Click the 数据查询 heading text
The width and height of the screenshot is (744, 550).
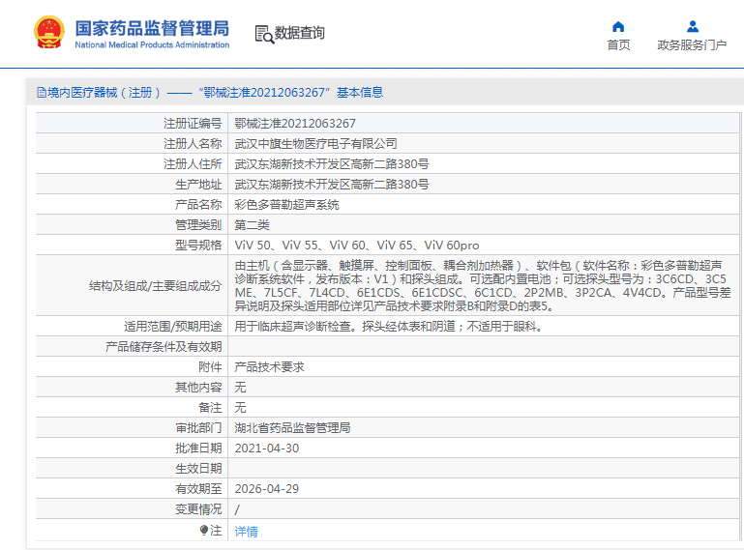[x=300, y=34]
